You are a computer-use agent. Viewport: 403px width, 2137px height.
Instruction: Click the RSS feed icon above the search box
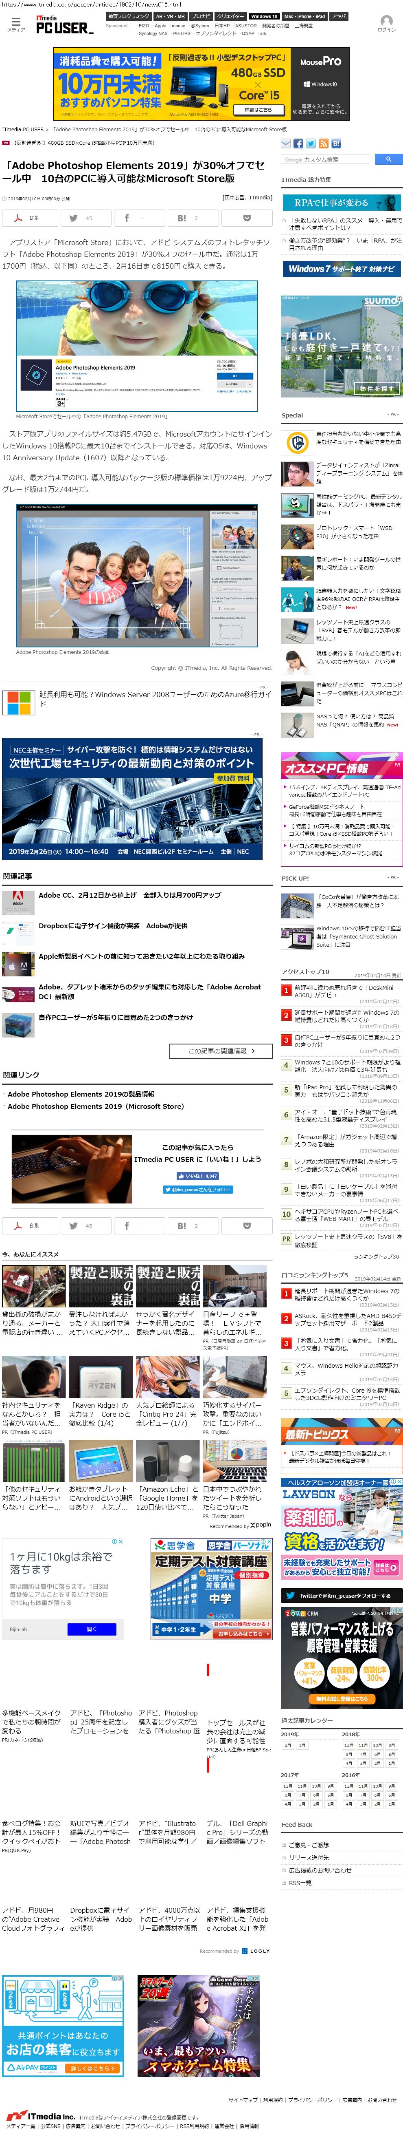click(x=324, y=143)
